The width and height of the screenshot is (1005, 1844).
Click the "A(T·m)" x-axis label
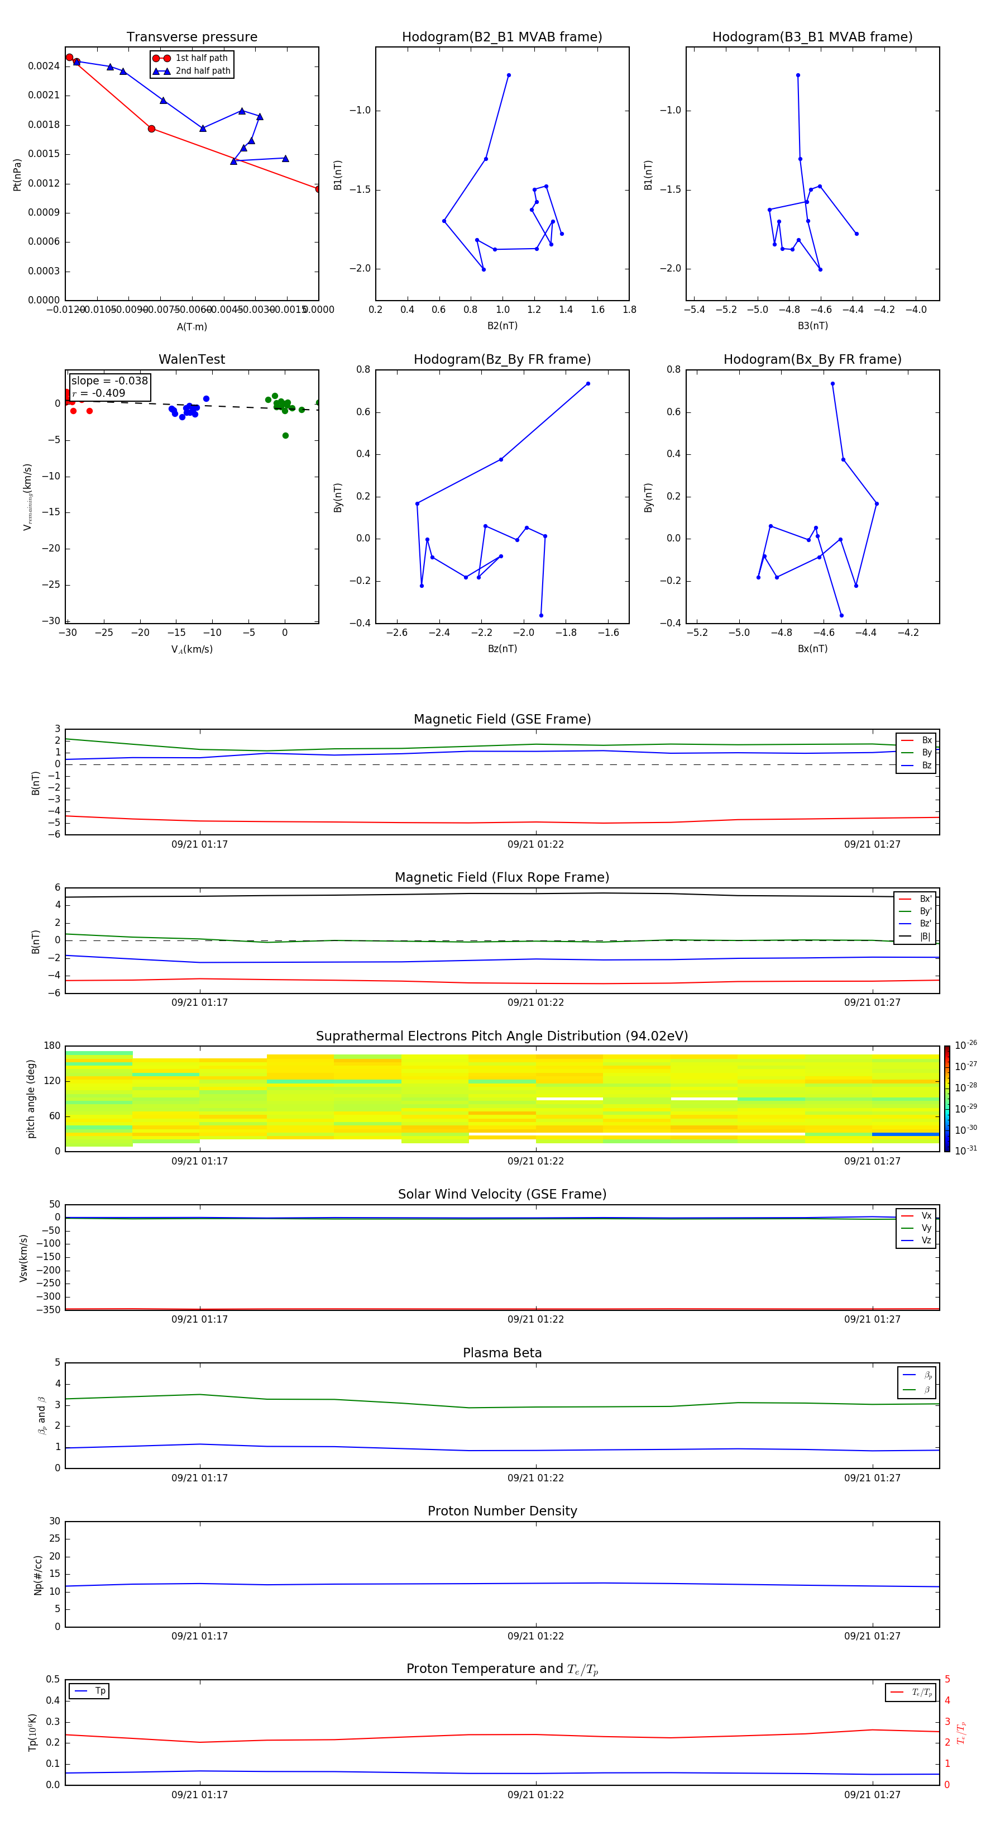coord(192,327)
